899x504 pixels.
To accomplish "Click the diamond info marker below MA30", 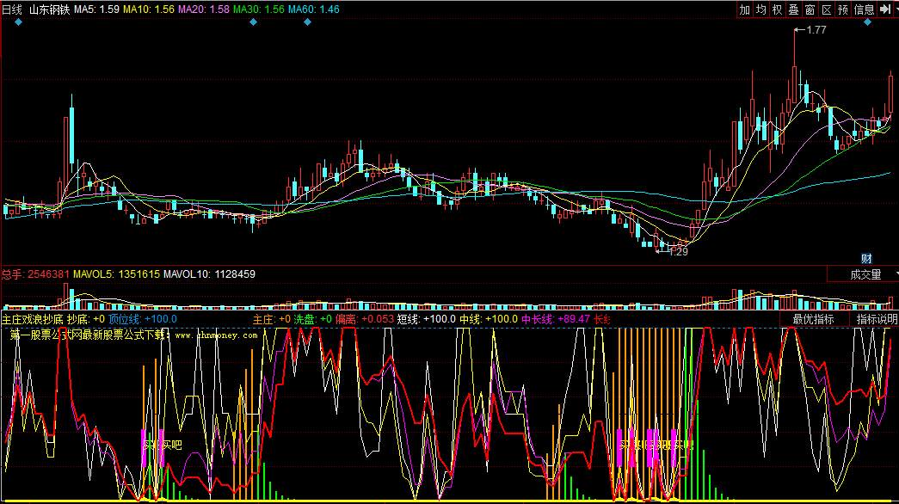I will coord(254,22).
